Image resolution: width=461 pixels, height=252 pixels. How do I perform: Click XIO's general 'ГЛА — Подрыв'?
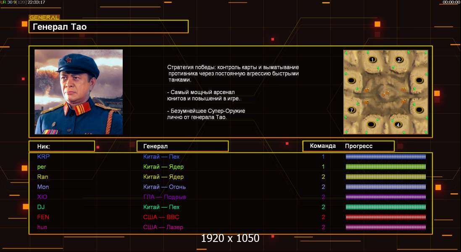click(164, 197)
